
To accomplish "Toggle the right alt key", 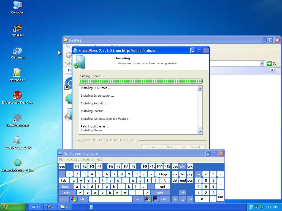I will [138, 199].
